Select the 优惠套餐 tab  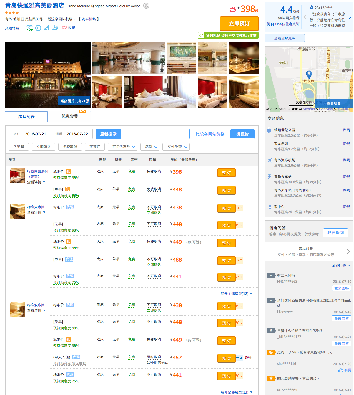click(70, 116)
